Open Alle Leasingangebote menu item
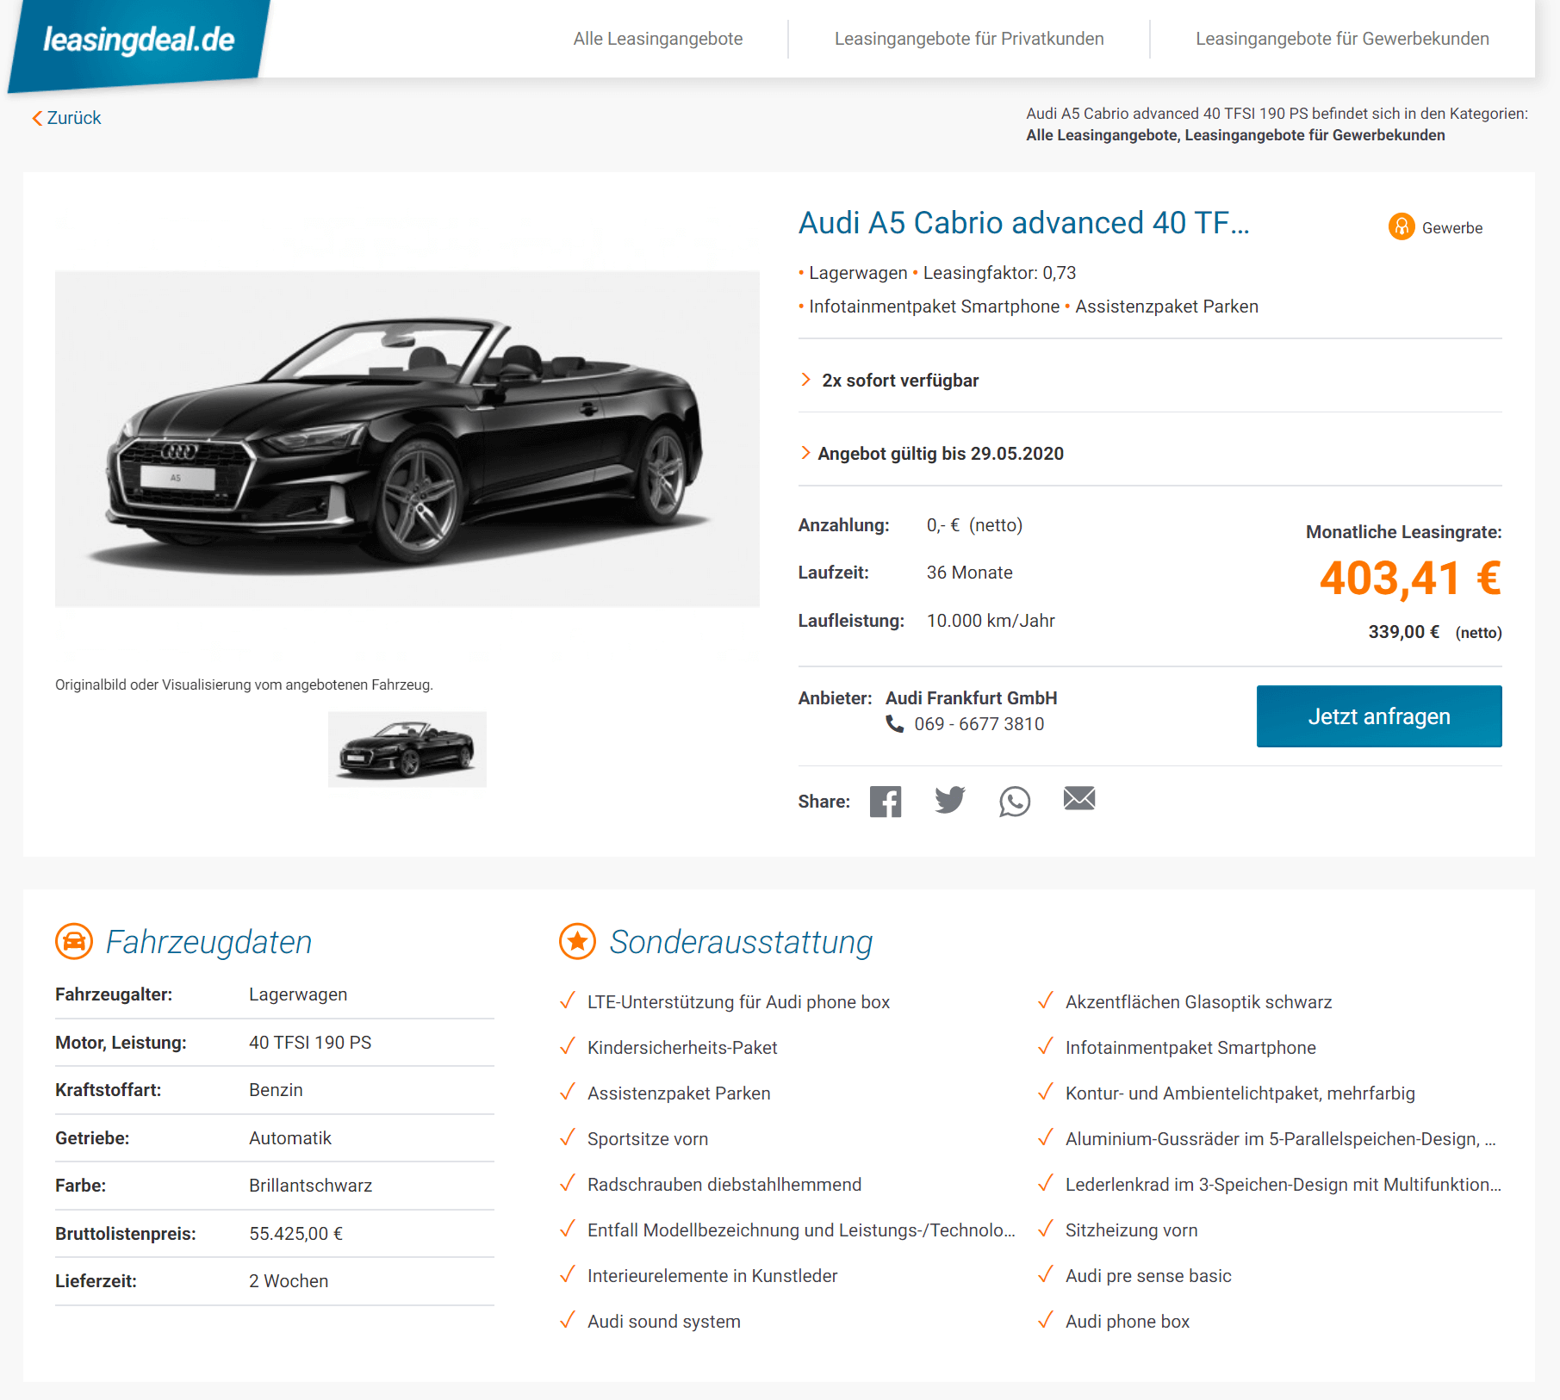This screenshot has height=1400, width=1560. [x=658, y=39]
